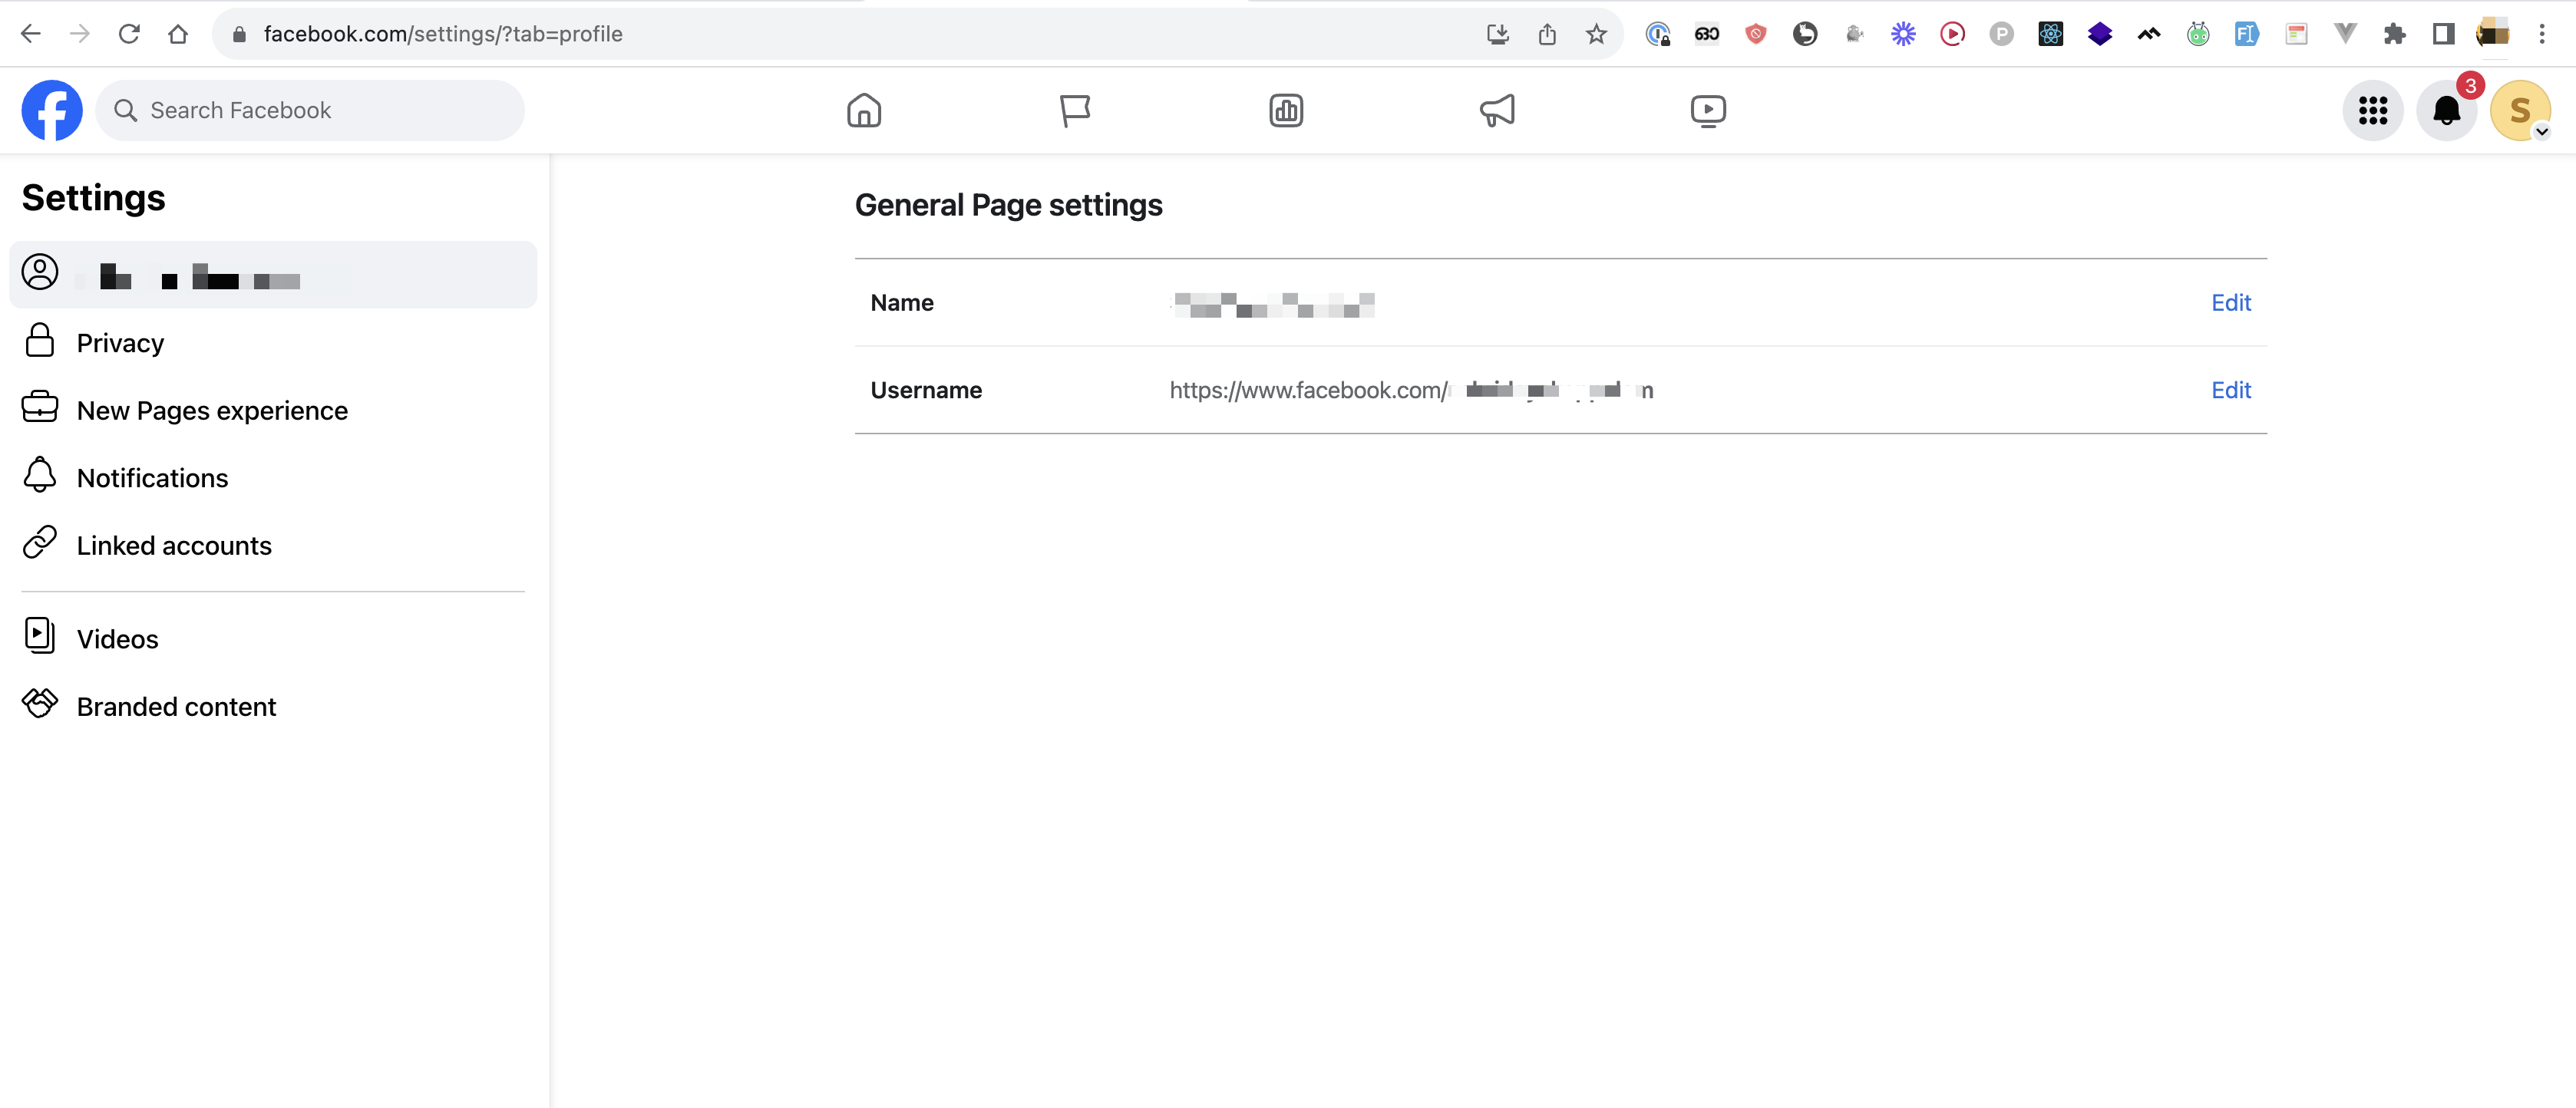Screen dimensions: 2576x1108
Task: Open the Watch video icon
Action: point(1708,110)
